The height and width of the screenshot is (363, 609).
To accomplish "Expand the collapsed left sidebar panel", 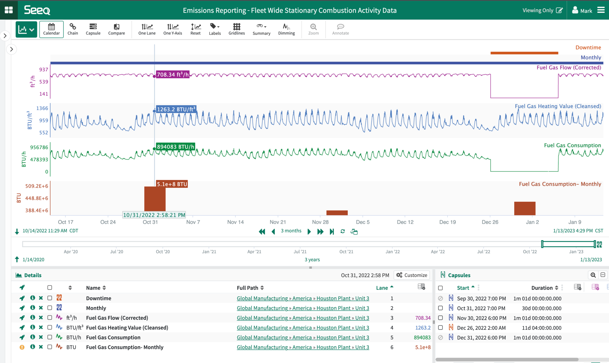I will tap(5, 36).
